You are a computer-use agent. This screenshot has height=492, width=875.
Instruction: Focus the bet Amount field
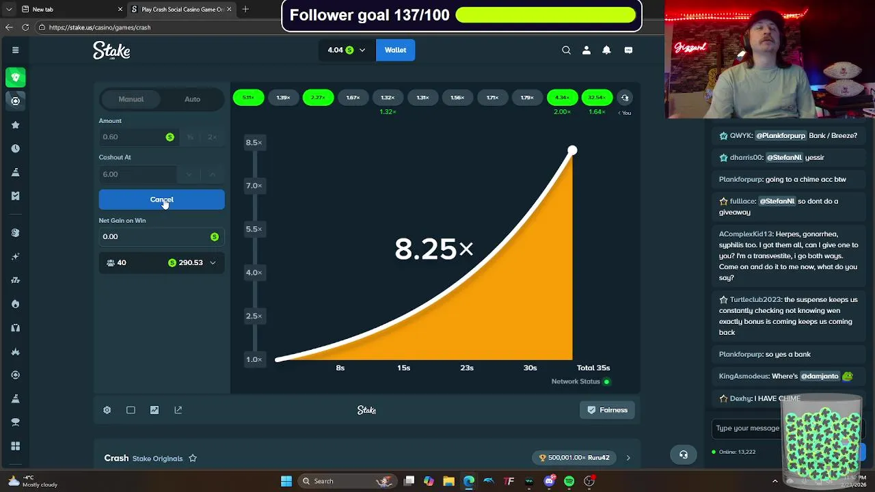tap(138, 137)
